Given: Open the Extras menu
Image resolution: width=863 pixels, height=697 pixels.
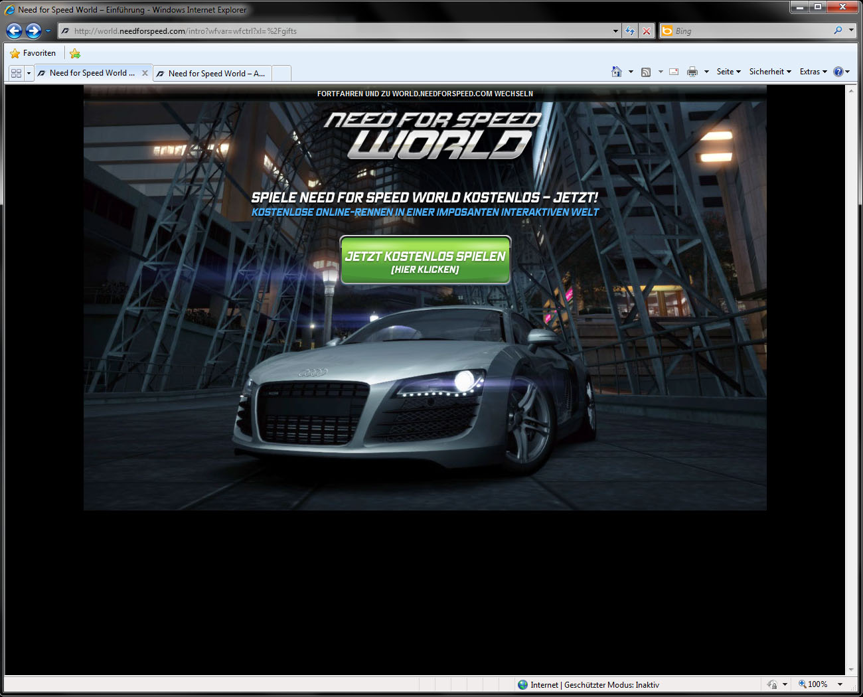Looking at the screenshot, I should point(813,72).
